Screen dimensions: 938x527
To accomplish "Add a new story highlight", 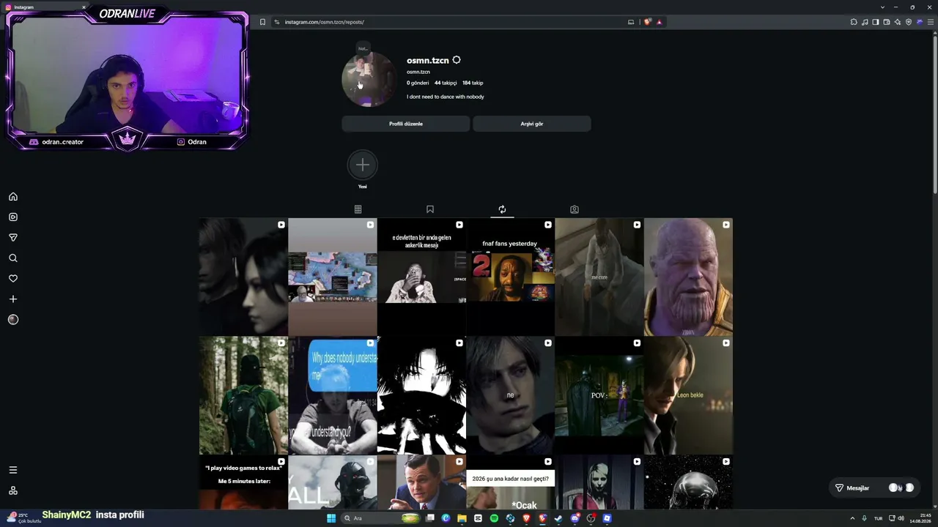I will (363, 165).
